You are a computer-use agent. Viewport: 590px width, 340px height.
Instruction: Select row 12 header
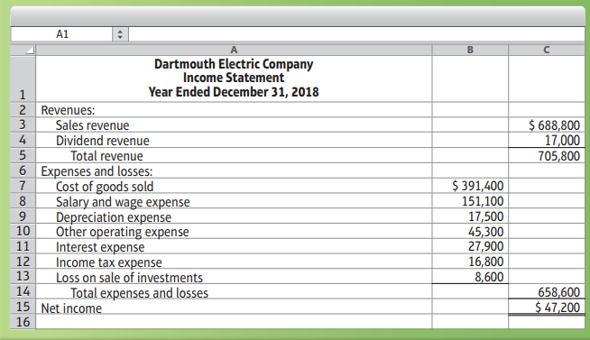point(23,262)
